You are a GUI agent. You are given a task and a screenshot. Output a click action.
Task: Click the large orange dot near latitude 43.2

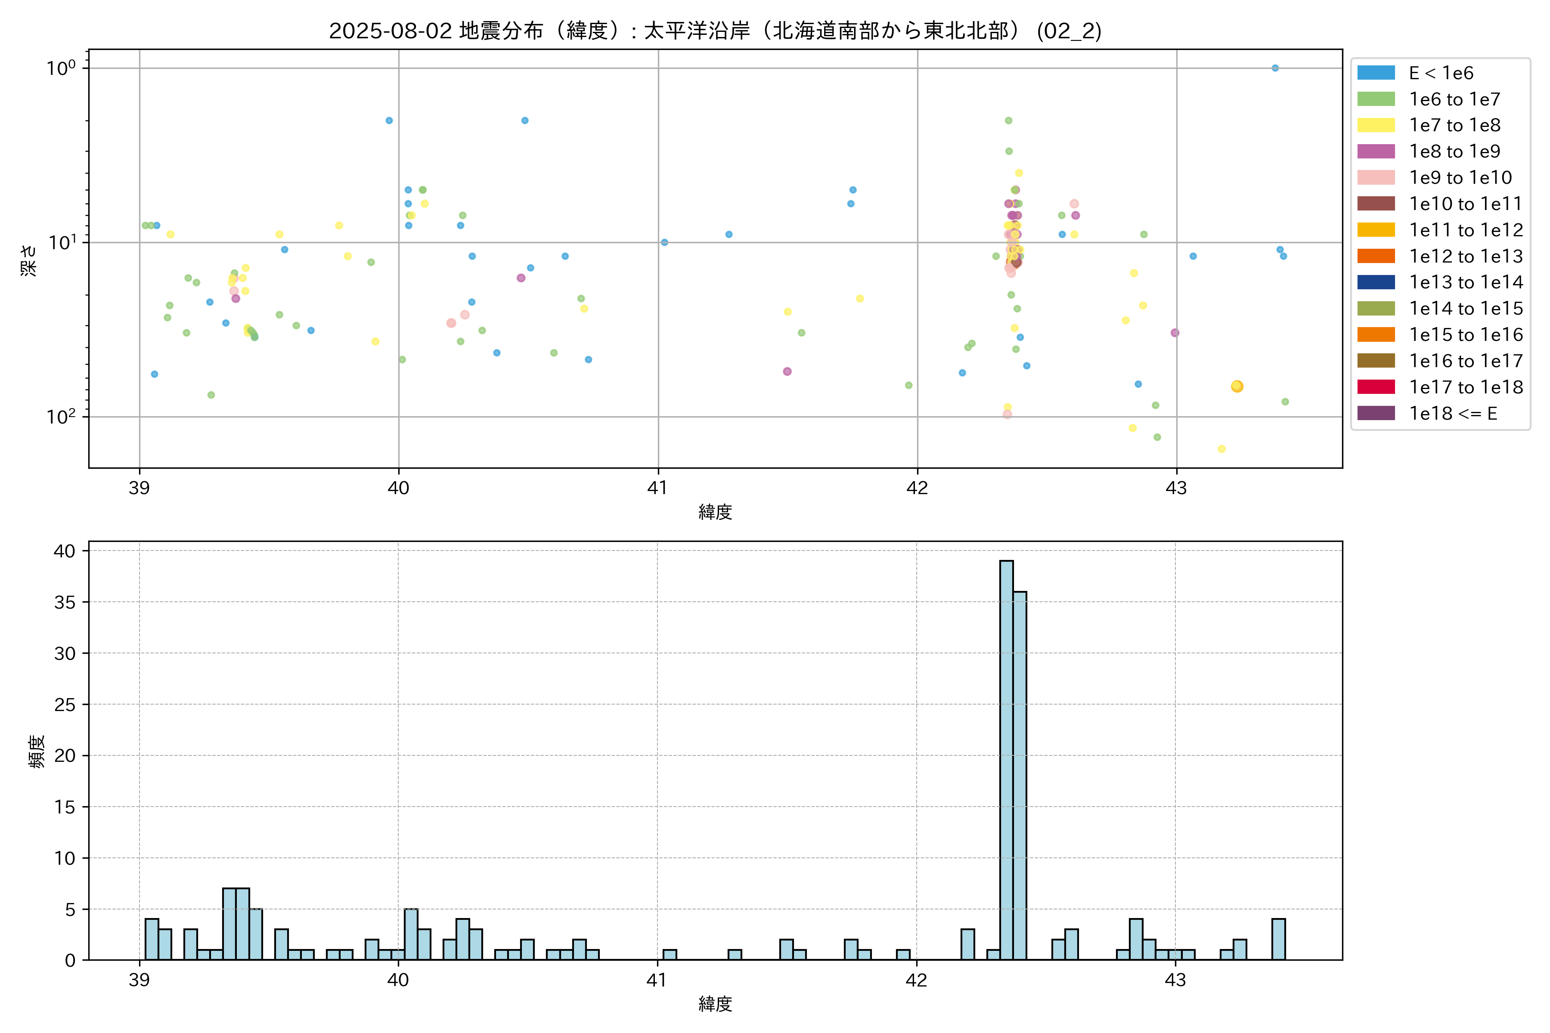pos(1237,386)
